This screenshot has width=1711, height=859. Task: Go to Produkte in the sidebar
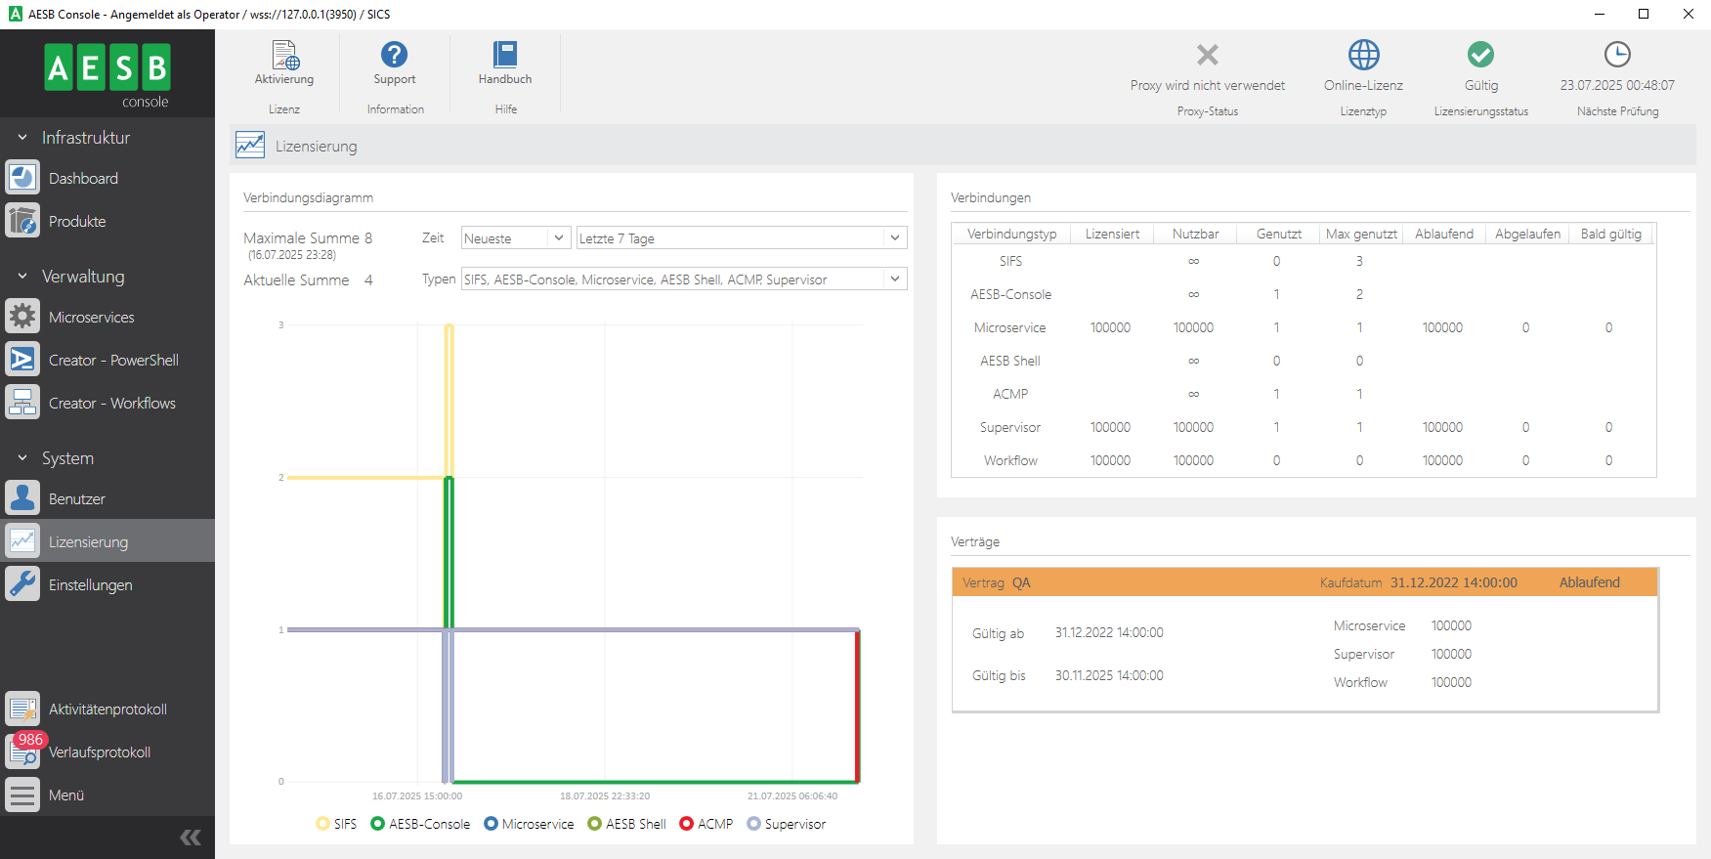pyautogui.click(x=77, y=222)
